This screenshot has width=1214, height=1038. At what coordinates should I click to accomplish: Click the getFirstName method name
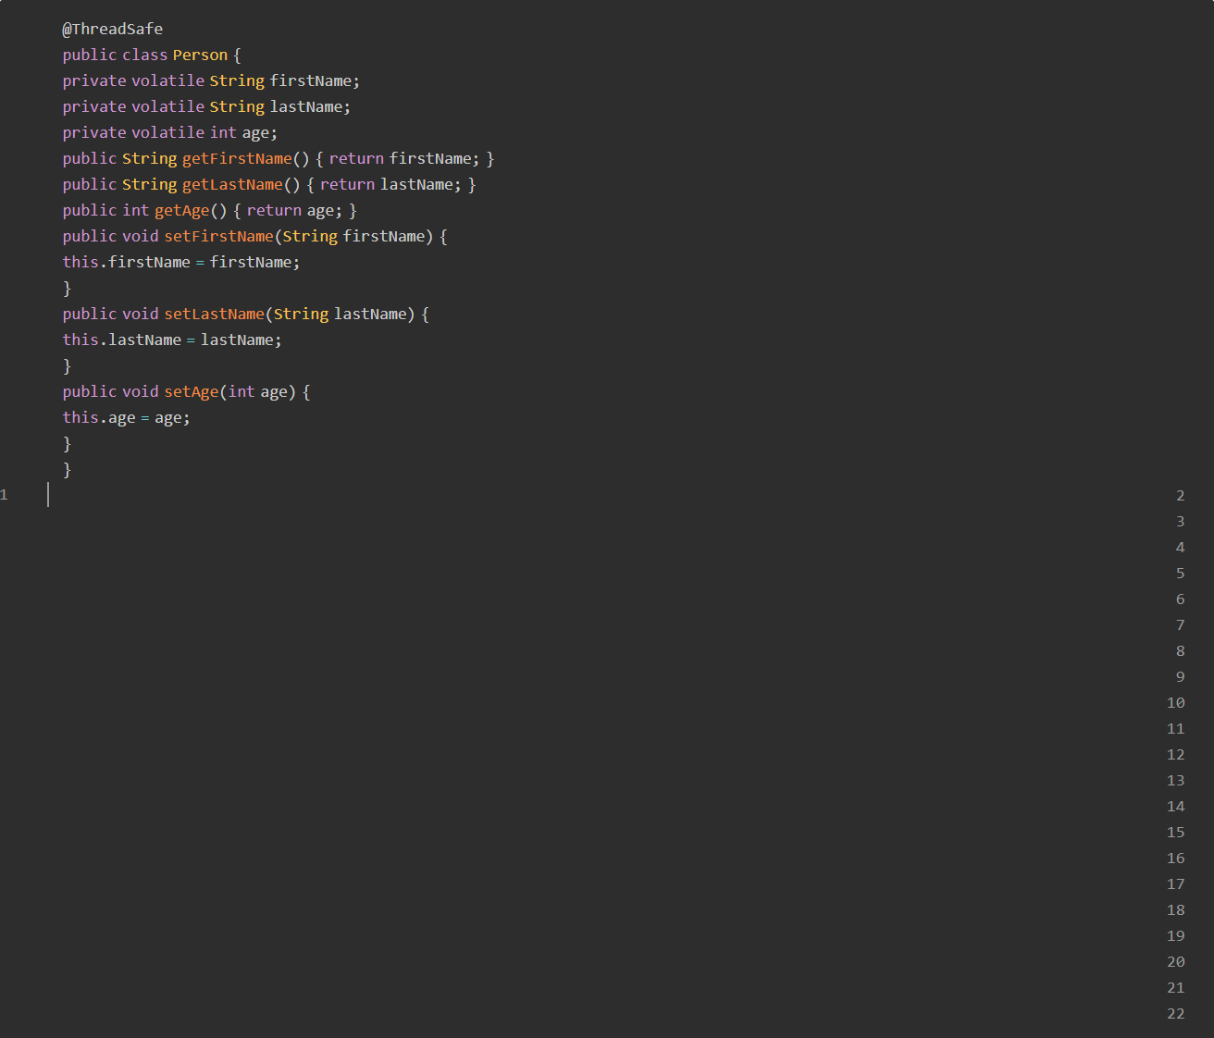[237, 158]
